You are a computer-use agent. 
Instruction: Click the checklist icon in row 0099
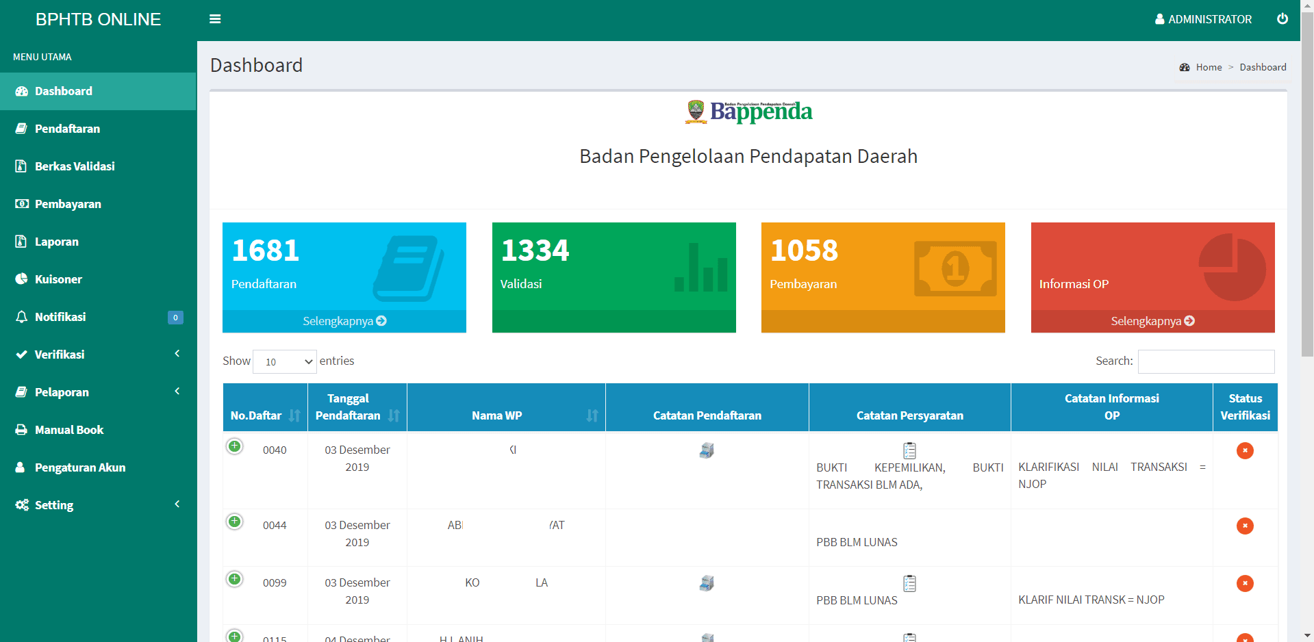pyautogui.click(x=909, y=583)
